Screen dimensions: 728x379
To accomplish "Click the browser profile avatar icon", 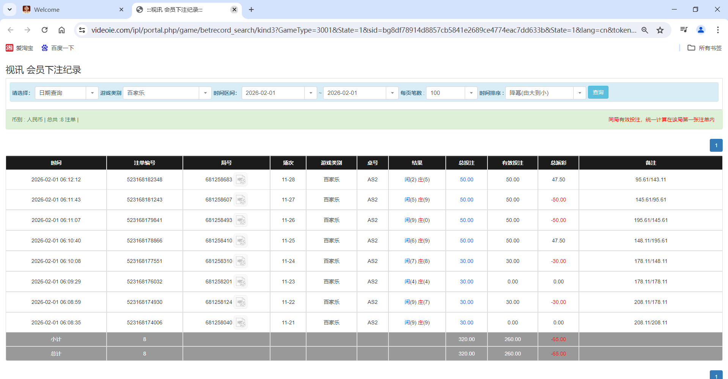I will click(701, 30).
